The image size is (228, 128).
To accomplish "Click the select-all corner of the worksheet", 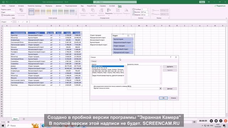I will [x=1, y=26].
